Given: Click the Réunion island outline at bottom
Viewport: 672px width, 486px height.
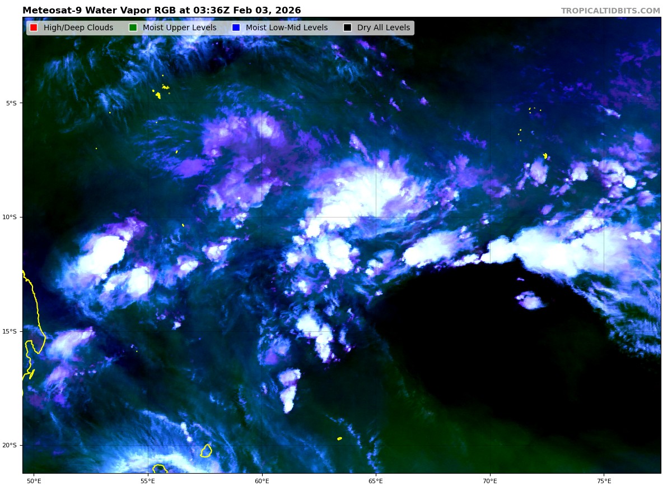Looking at the screenshot, I should [160, 468].
